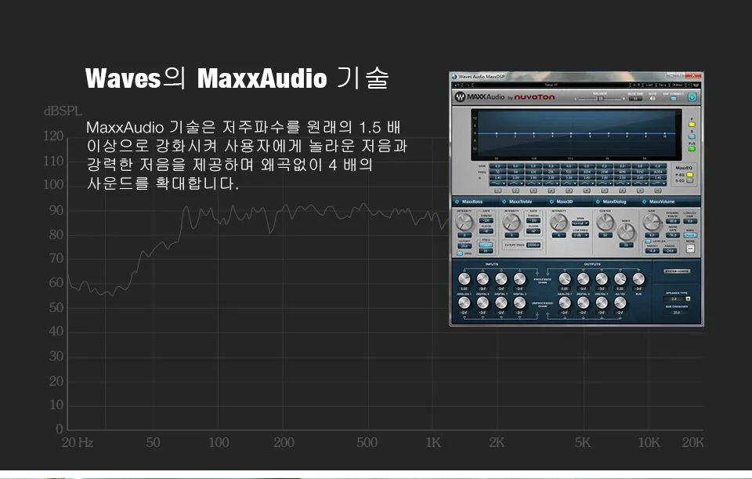Click the Balance slider handle

click(x=601, y=99)
